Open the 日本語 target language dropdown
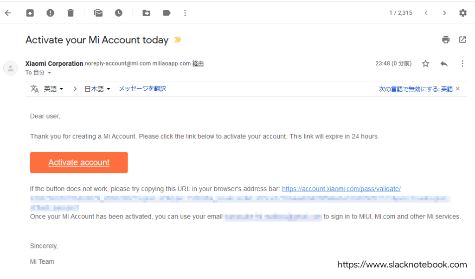Image resolution: width=475 pixels, height=279 pixels. pyautogui.click(x=97, y=89)
